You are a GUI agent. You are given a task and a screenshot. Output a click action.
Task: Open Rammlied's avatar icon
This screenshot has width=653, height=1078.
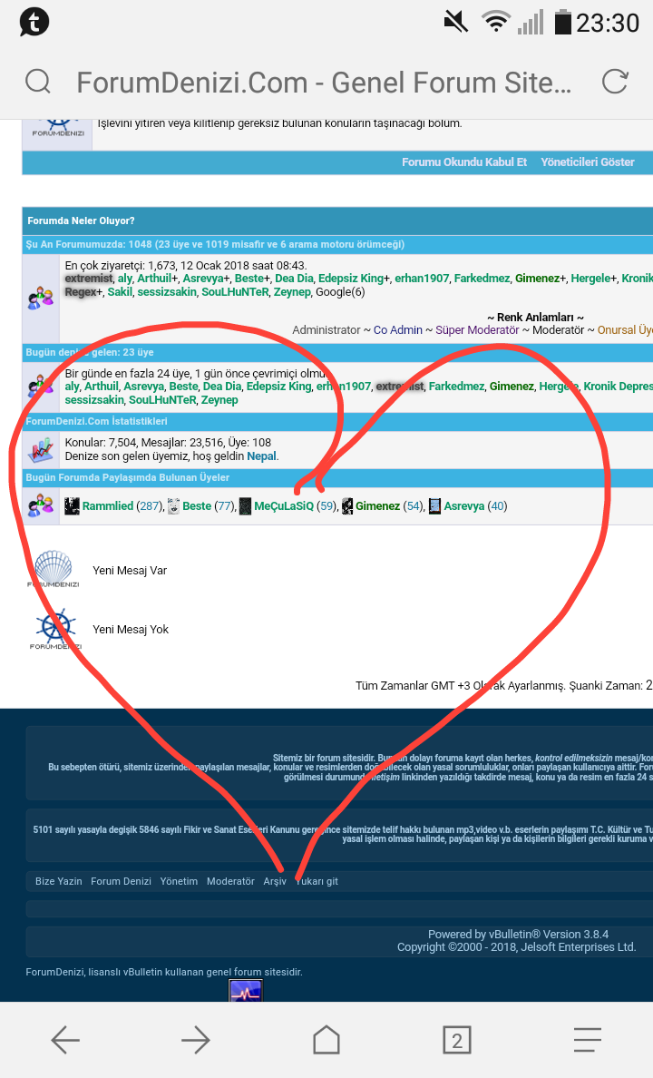pyautogui.click(x=72, y=506)
